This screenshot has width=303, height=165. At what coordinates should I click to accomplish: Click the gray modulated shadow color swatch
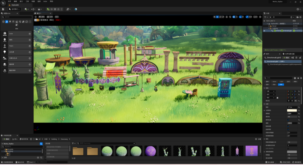click(292, 152)
